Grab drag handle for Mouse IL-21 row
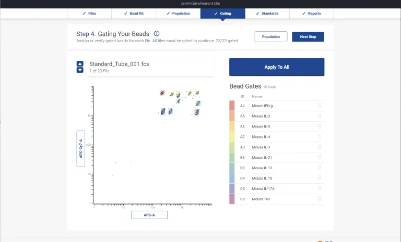 pyautogui.click(x=319, y=158)
